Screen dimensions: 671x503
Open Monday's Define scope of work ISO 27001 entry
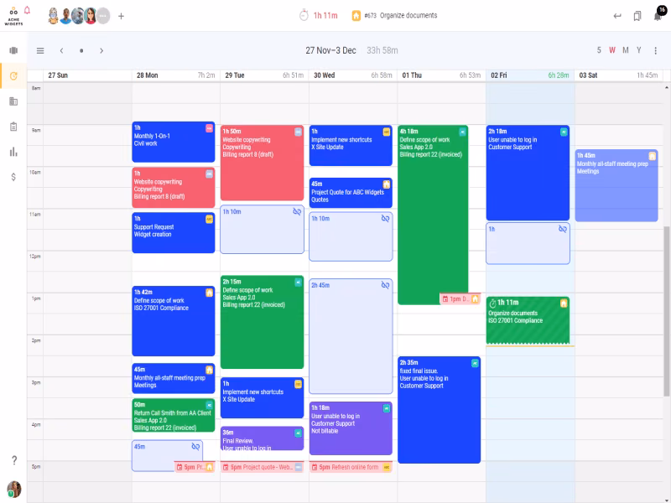pos(174,321)
